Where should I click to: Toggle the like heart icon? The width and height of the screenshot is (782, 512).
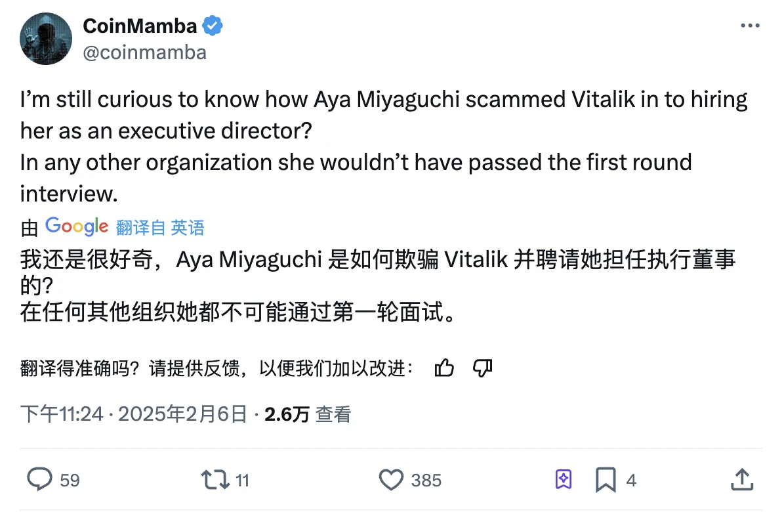coord(392,480)
